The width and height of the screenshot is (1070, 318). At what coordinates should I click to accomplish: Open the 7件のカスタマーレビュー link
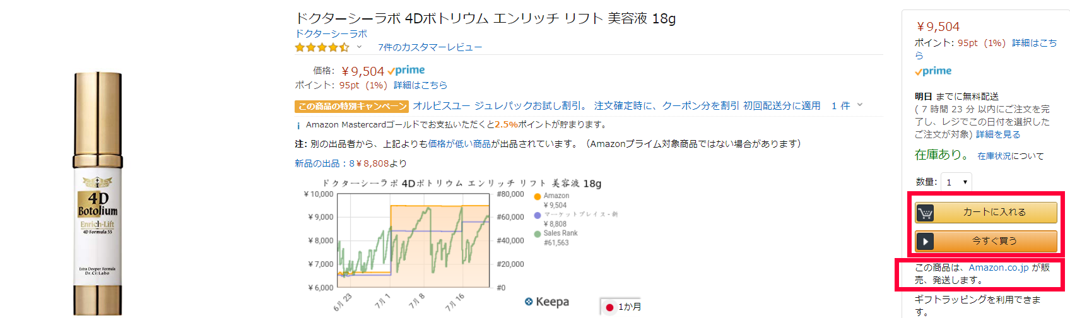(430, 47)
